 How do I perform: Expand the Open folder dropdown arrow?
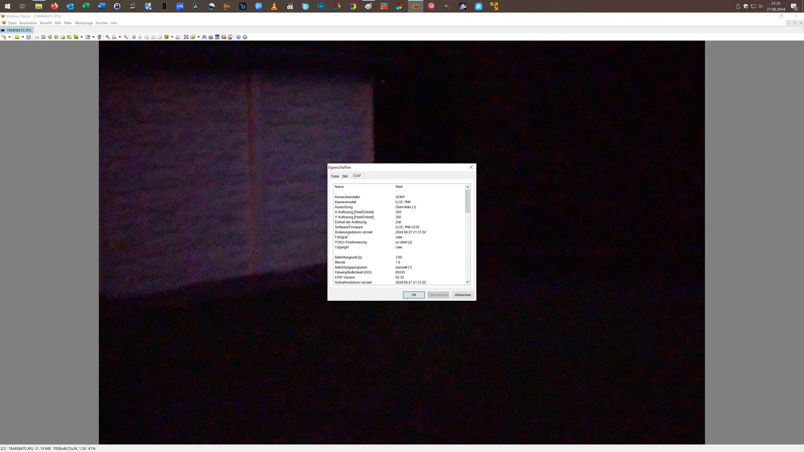pyautogui.click(x=23, y=37)
